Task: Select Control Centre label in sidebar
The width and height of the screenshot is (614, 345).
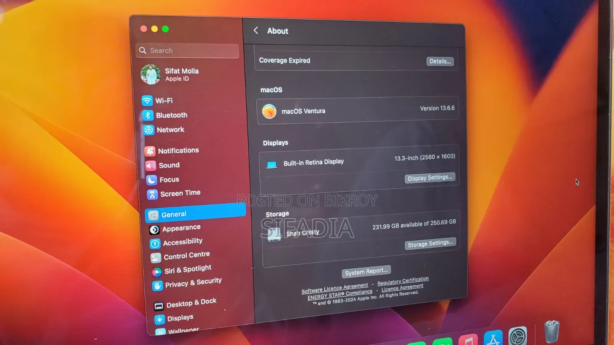Action: 187,256
